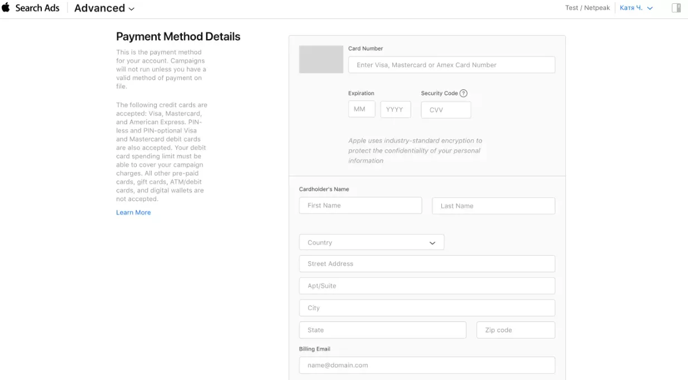688x380 pixels.
Task: Toggle the sidebar panel icon at top right
Action: coord(676,8)
